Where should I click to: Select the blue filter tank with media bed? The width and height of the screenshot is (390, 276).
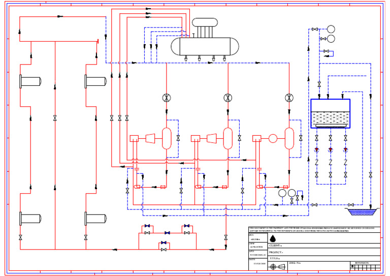[330, 113]
